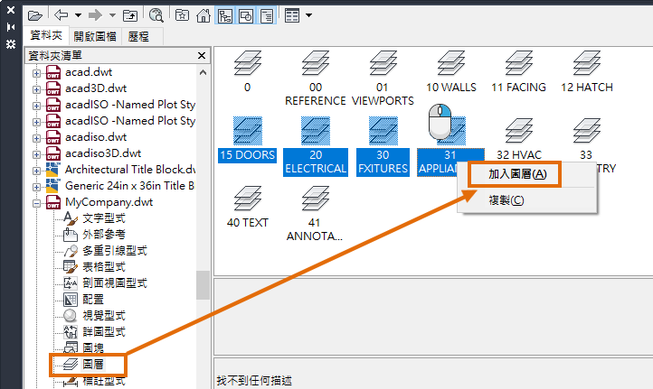Choose 複製(C) from context menu
This screenshot has height=389, width=653.
506,200
